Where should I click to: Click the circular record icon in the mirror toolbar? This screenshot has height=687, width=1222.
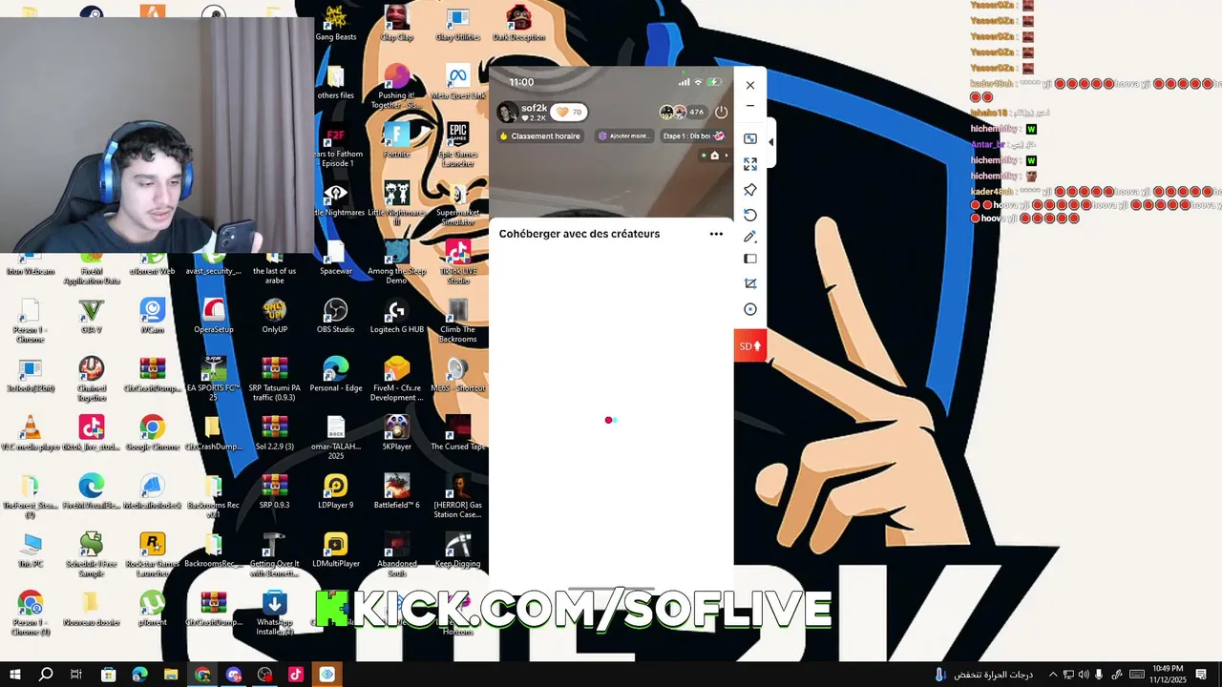click(750, 309)
